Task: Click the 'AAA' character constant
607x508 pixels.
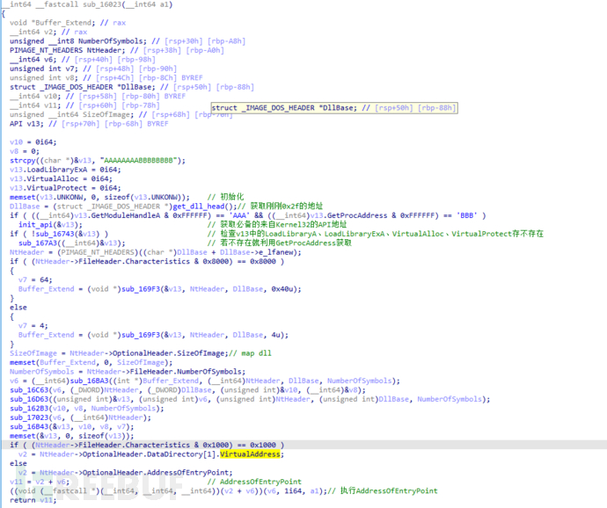Action: point(239,215)
